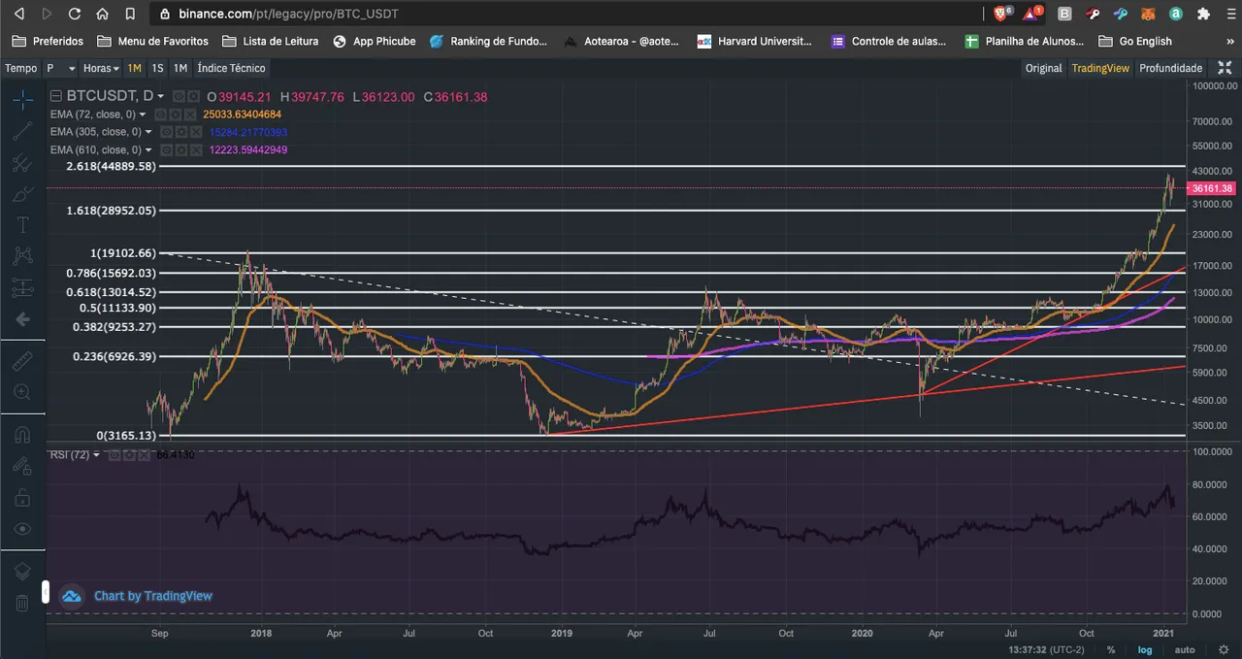Select the ruler measure tool

click(x=22, y=361)
